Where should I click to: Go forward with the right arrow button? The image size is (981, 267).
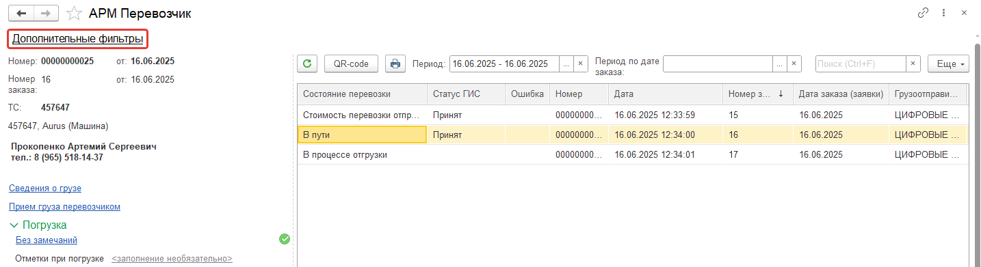tap(46, 13)
